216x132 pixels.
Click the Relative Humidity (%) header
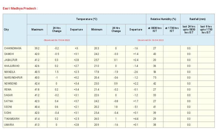click(163, 19)
